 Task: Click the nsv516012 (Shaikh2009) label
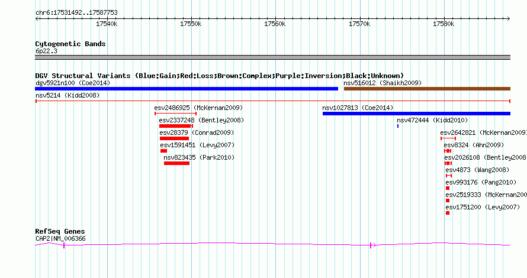(383, 83)
